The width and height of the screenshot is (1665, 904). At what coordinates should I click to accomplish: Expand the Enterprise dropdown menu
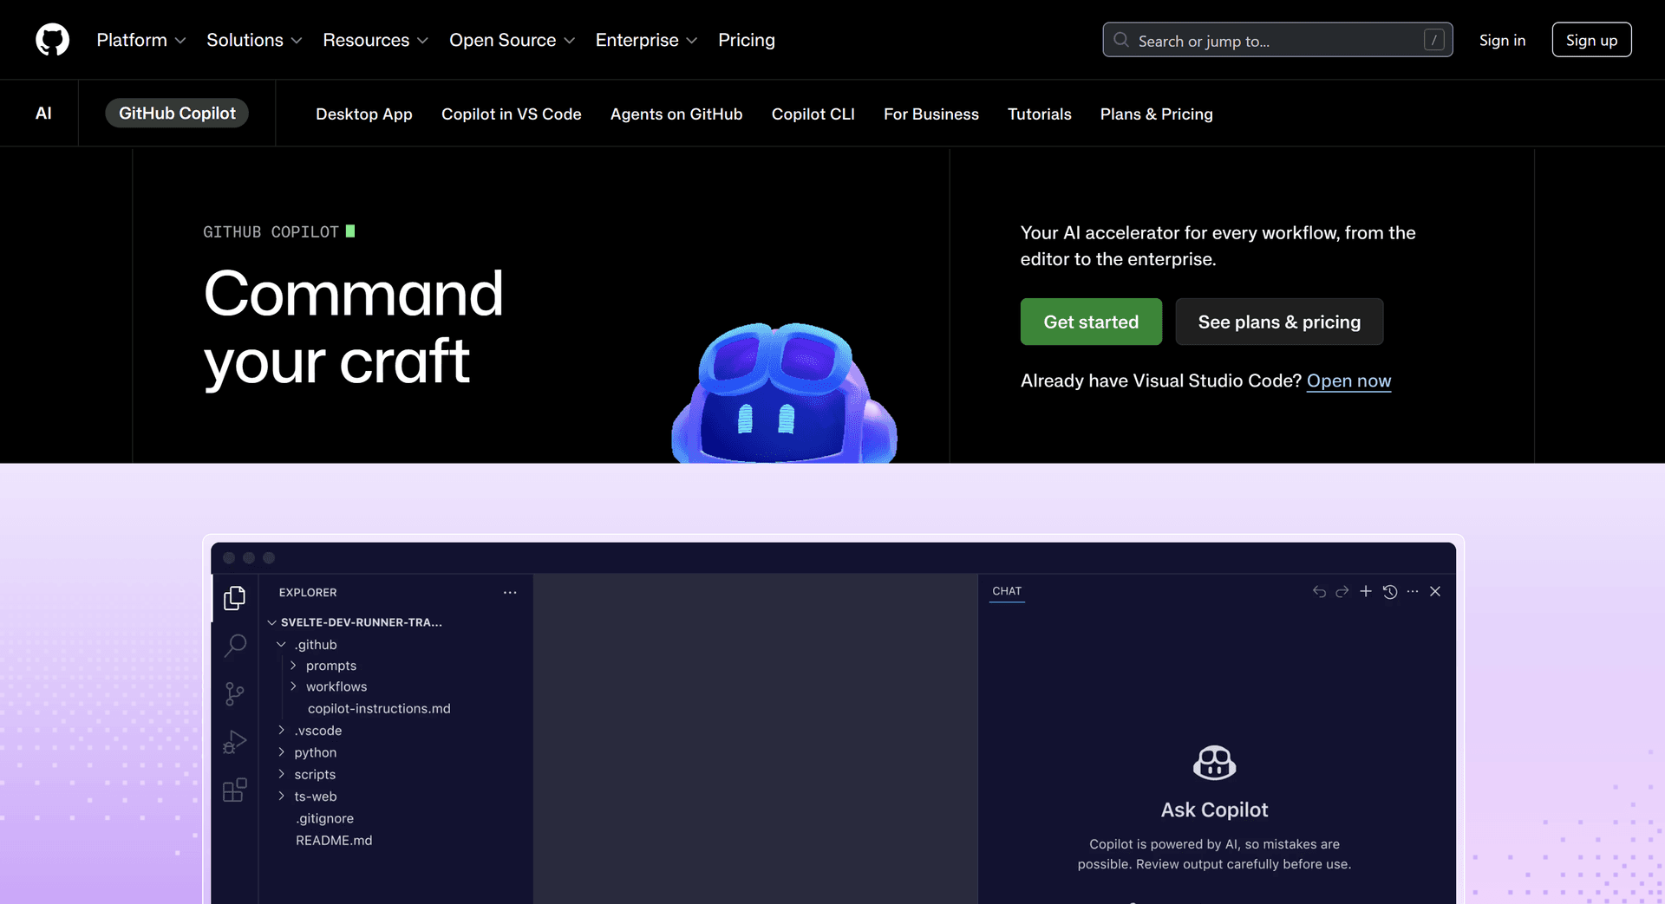tap(646, 40)
